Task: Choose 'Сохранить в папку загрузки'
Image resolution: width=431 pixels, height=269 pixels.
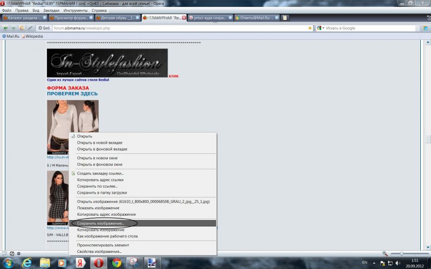Action: coord(143,193)
